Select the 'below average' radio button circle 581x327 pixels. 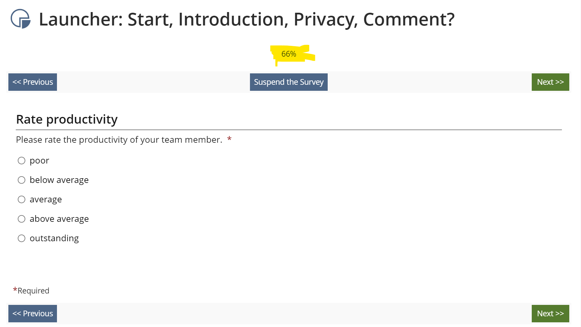(x=21, y=180)
